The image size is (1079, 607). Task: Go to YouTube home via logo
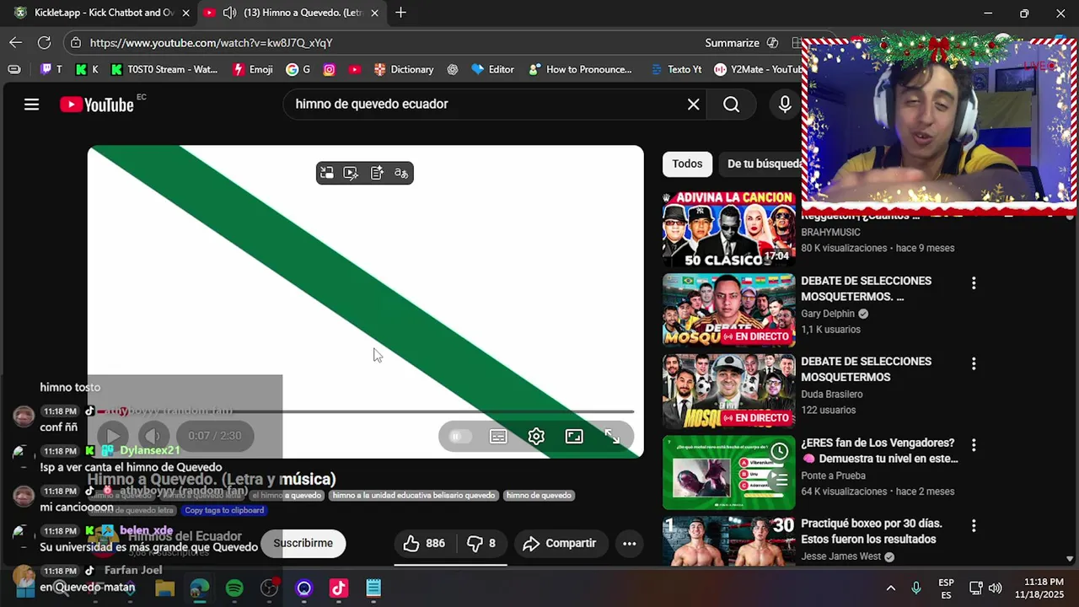click(x=97, y=105)
